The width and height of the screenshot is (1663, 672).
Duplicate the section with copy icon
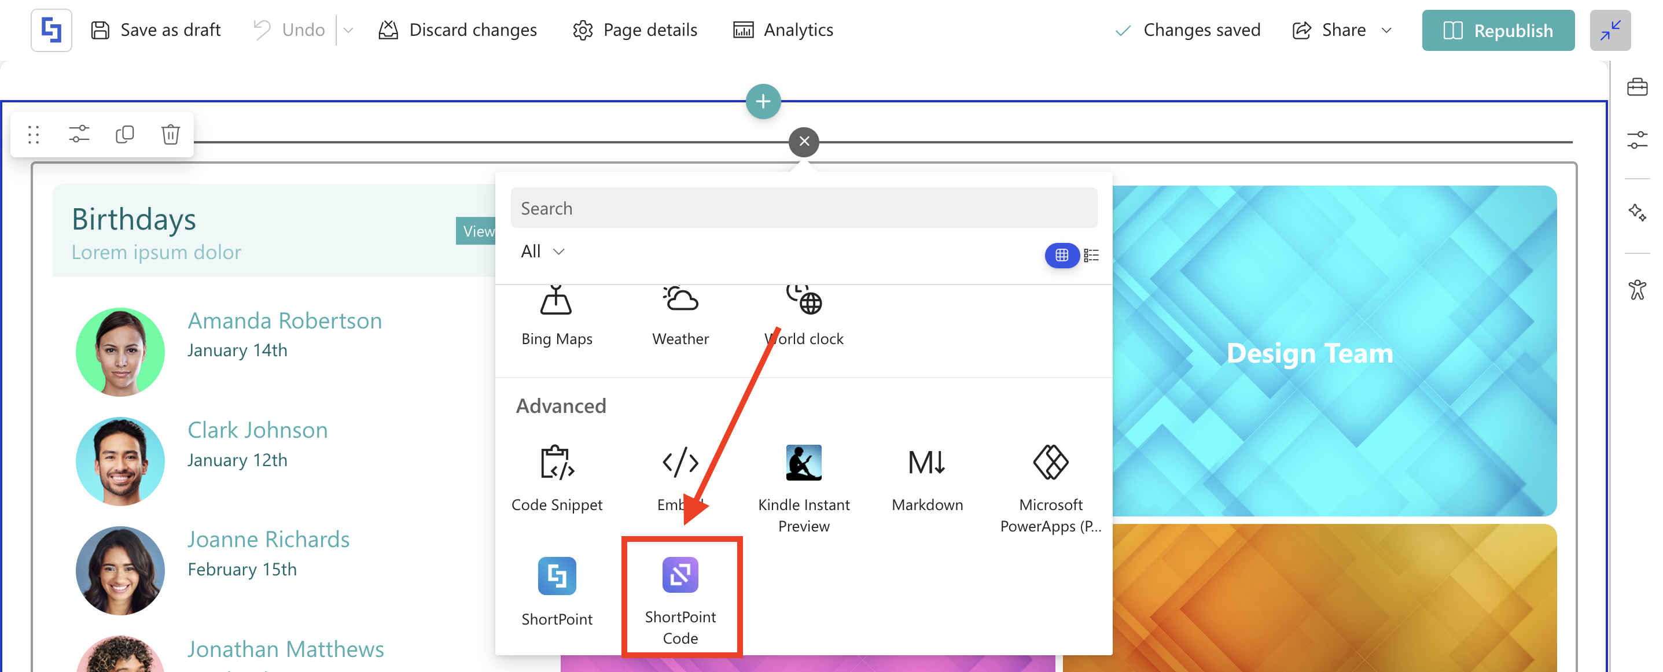pyautogui.click(x=124, y=134)
